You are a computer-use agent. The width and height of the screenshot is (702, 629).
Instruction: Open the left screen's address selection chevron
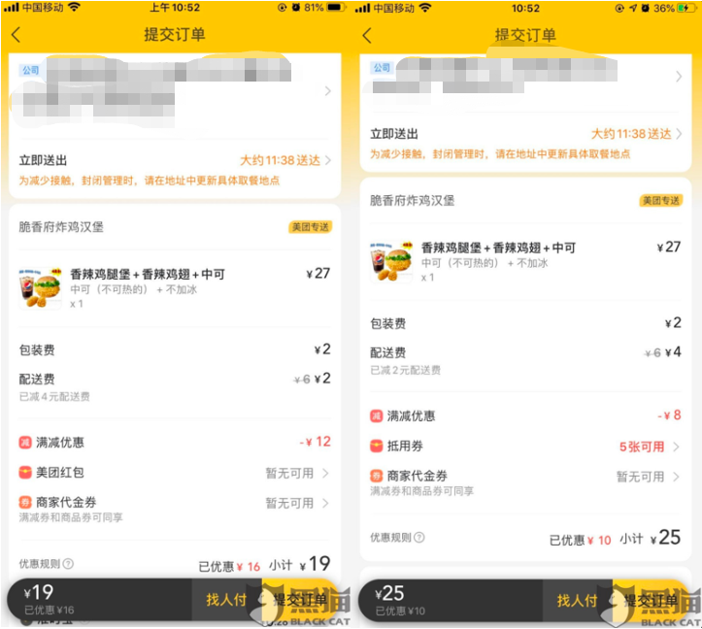click(x=328, y=91)
